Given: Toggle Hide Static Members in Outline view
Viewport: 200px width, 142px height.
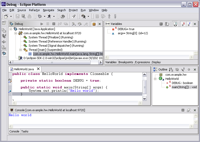Looking at the screenshot, I should pos(183,69).
